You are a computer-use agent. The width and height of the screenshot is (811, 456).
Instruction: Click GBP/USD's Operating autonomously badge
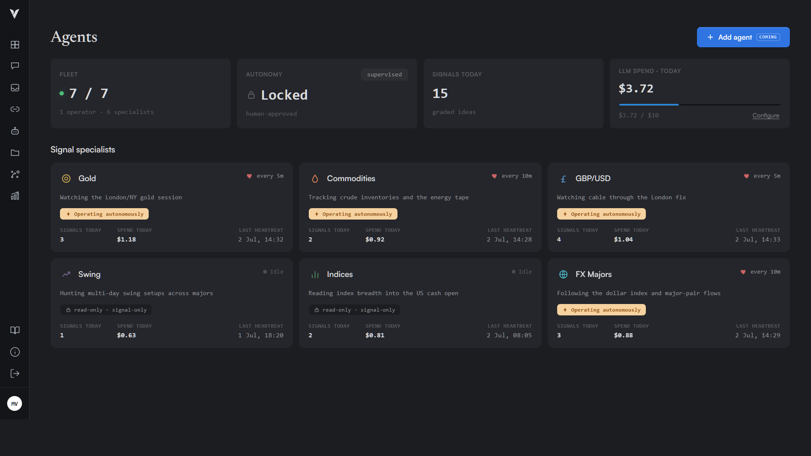pyautogui.click(x=601, y=214)
